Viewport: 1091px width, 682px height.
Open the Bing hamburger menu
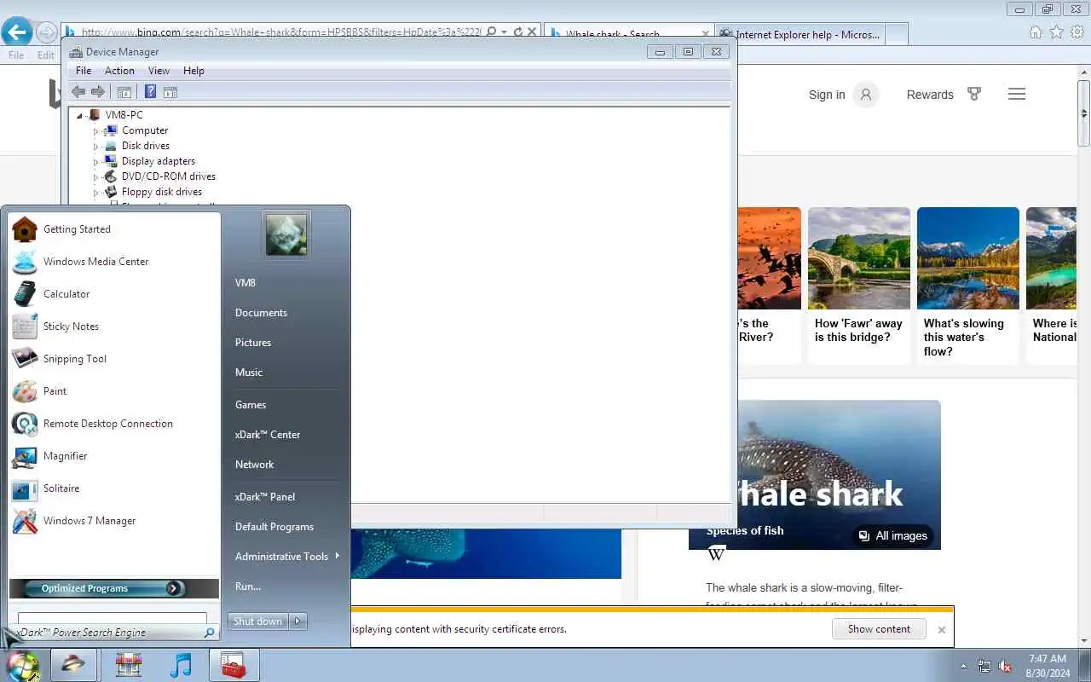[1017, 95]
